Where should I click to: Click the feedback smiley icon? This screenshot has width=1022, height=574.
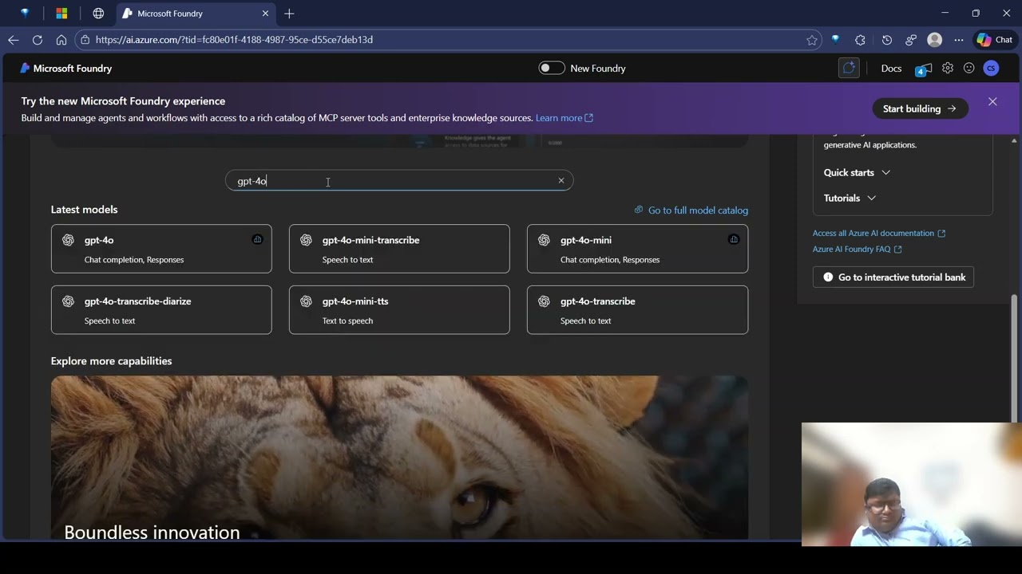(x=969, y=68)
